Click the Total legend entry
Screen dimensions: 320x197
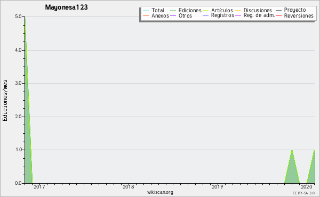pos(154,10)
